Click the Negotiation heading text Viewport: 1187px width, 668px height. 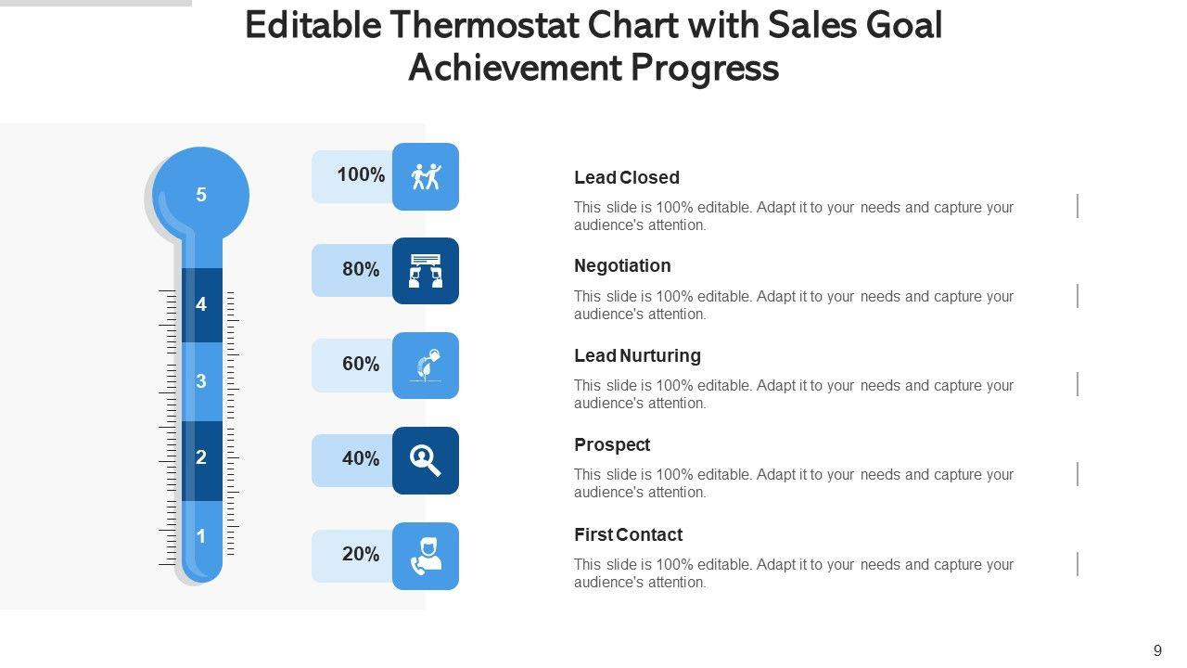(622, 266)
